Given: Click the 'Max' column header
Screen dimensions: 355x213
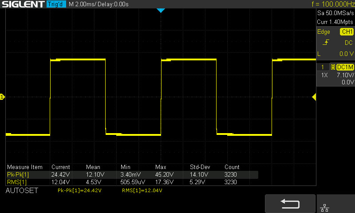Looking at the screenshot, I should 161,167.
